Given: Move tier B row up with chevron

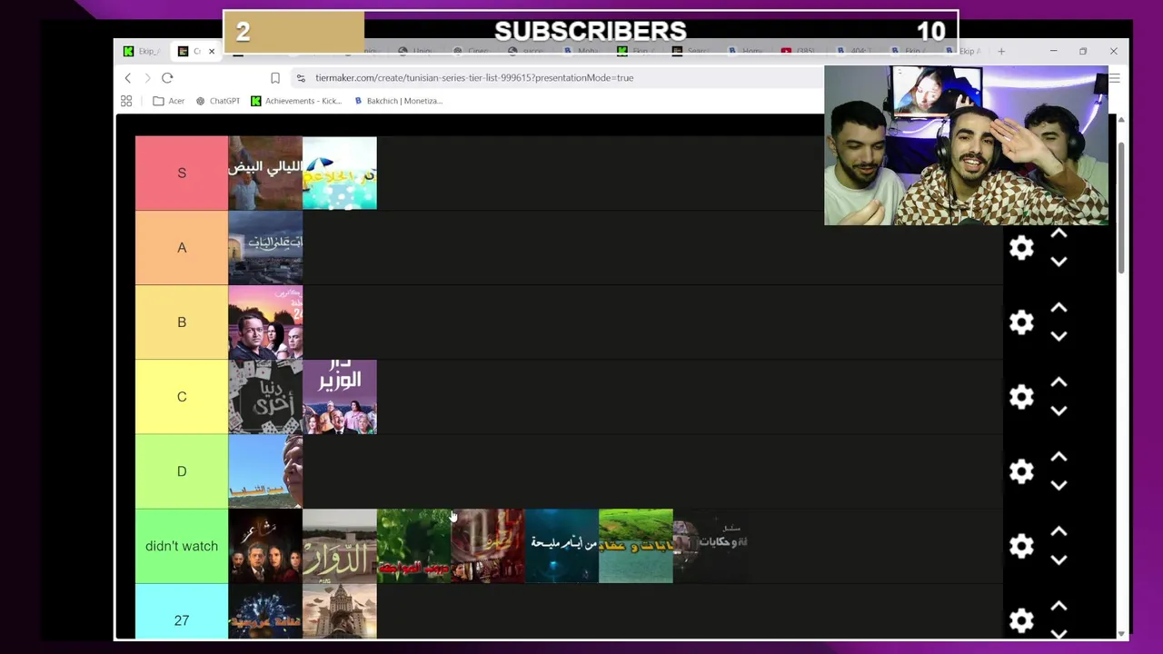Looking at the screenshot, I should tap(1059, 309).
